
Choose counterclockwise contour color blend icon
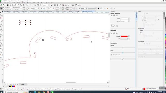pos(117,33)
